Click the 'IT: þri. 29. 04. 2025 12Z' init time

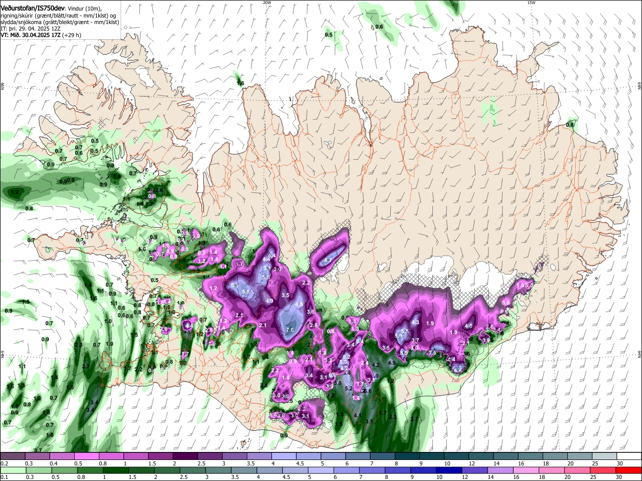[x=30, y=29]
